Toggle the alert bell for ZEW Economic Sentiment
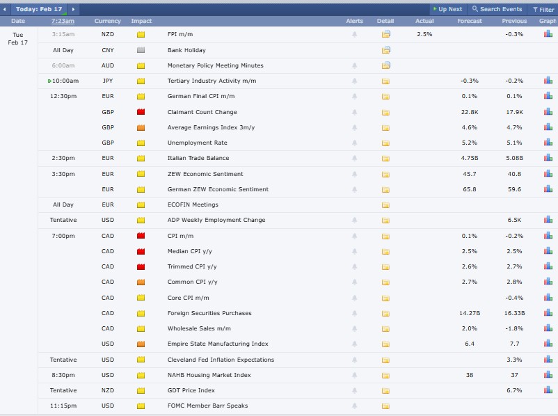This screenshot has height=416, width=558. 355,173
